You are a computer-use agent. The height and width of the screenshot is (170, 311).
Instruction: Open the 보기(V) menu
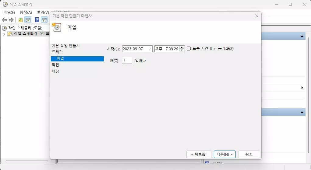43,12
